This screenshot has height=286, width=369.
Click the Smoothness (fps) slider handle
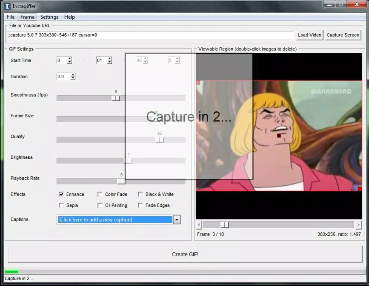[116, 98]
